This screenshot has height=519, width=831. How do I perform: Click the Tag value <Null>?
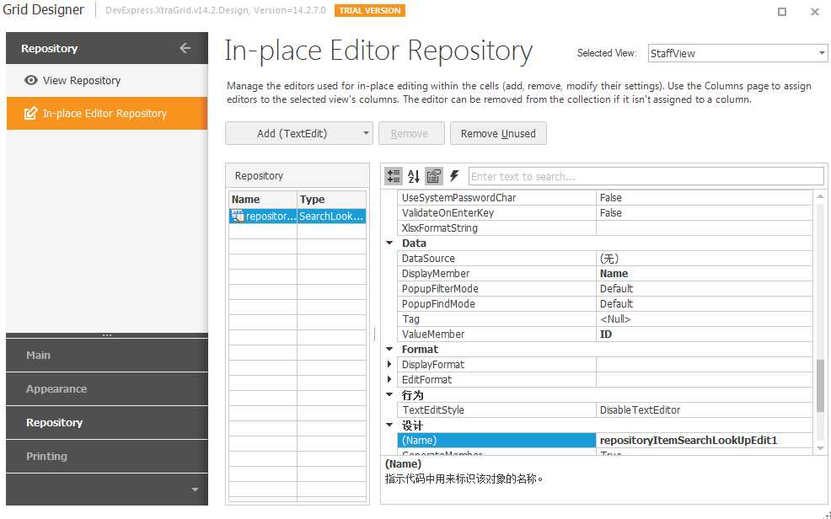(x=705, y=319)
